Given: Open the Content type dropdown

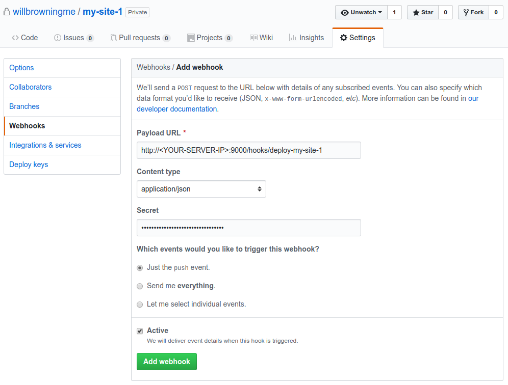Looking at the screenshot, I should pos(201,189).
